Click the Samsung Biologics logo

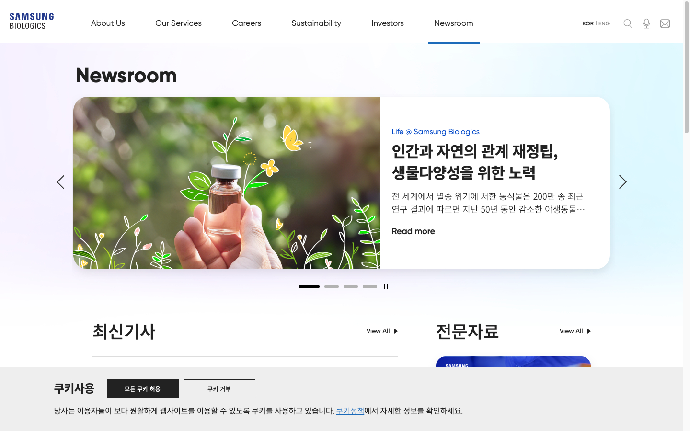click(x=32, y=22)
